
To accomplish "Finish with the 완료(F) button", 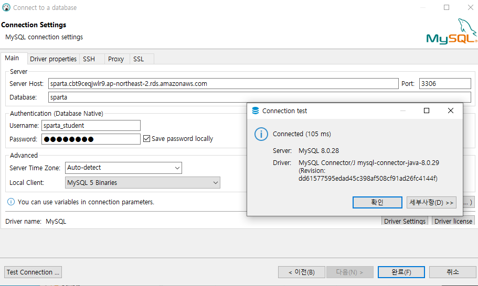I will (x=401, y=272).
